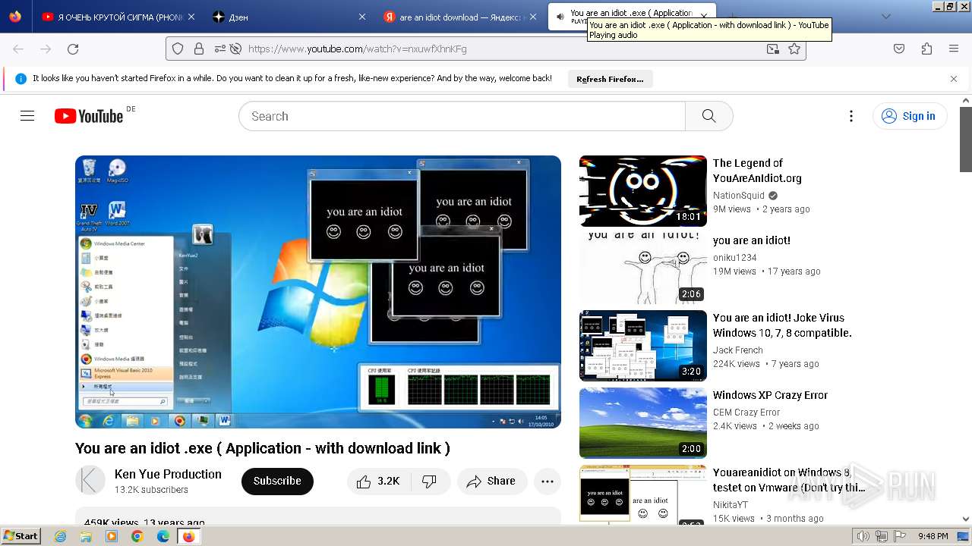Switch to 'are an idiot download' Yandex tab

[461, 17]
